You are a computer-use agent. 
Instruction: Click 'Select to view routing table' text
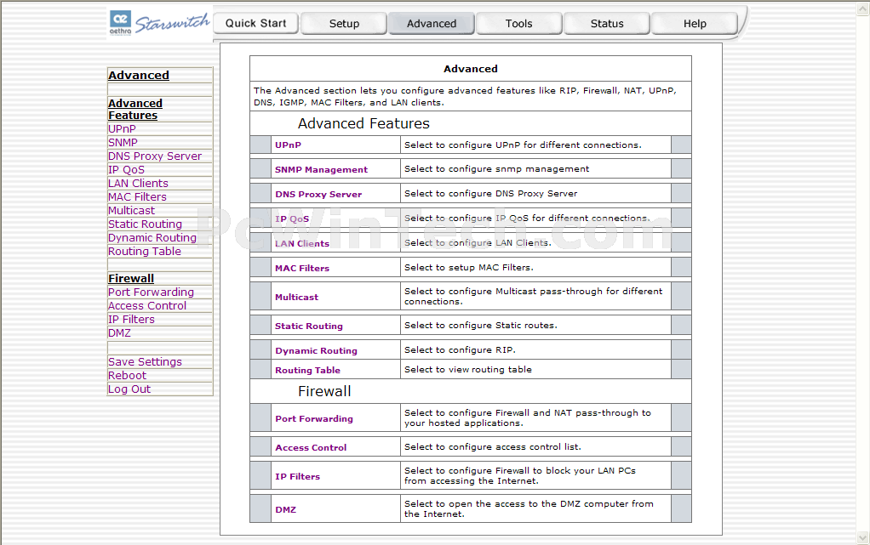[x=467, y=369]
